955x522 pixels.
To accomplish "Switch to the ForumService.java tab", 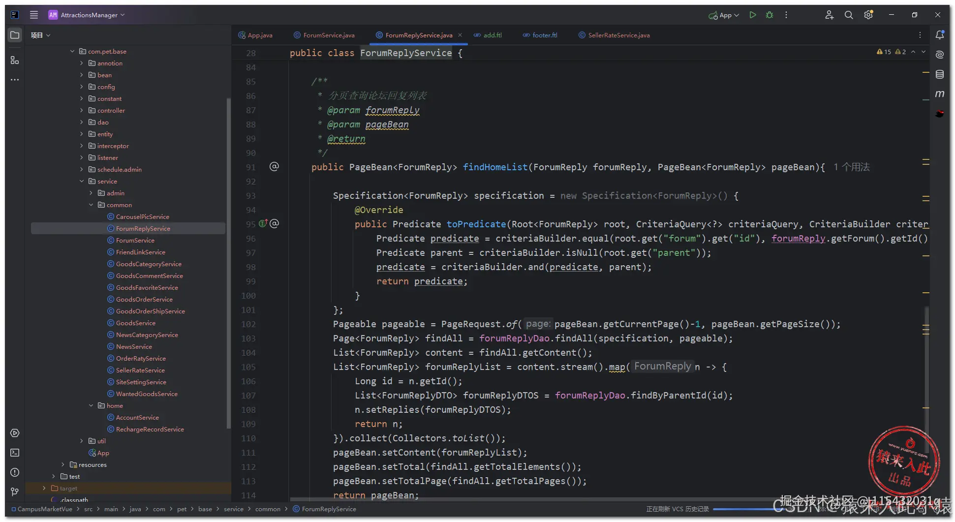I will click(x=324, y=35).
